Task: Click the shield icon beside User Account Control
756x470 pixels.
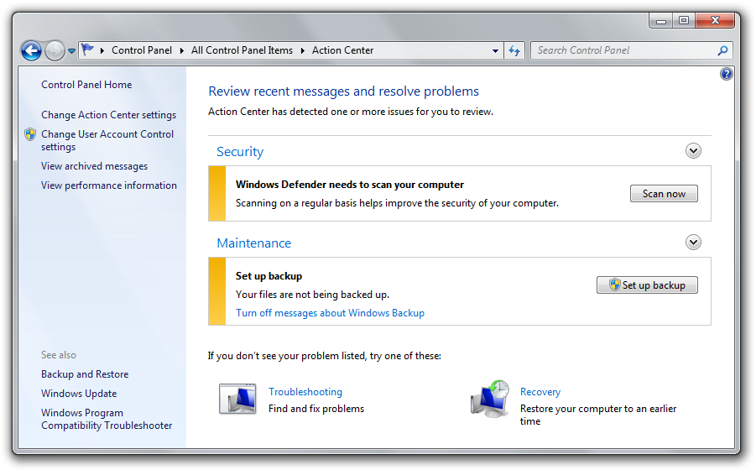Action: pos(30,134)
